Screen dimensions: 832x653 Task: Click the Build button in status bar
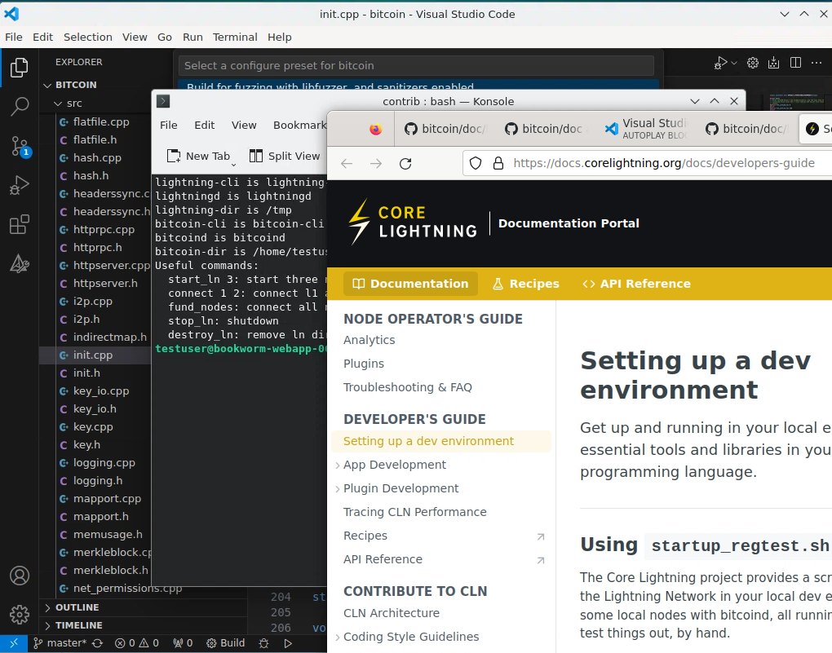226,643
